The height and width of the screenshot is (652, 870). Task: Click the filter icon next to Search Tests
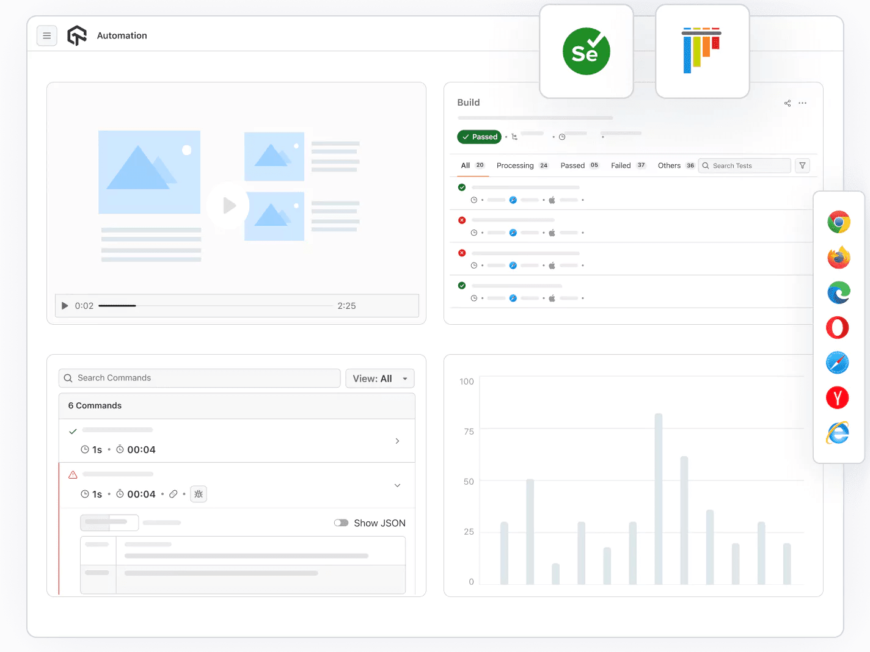pyautogui.click(x=802, y=165)
